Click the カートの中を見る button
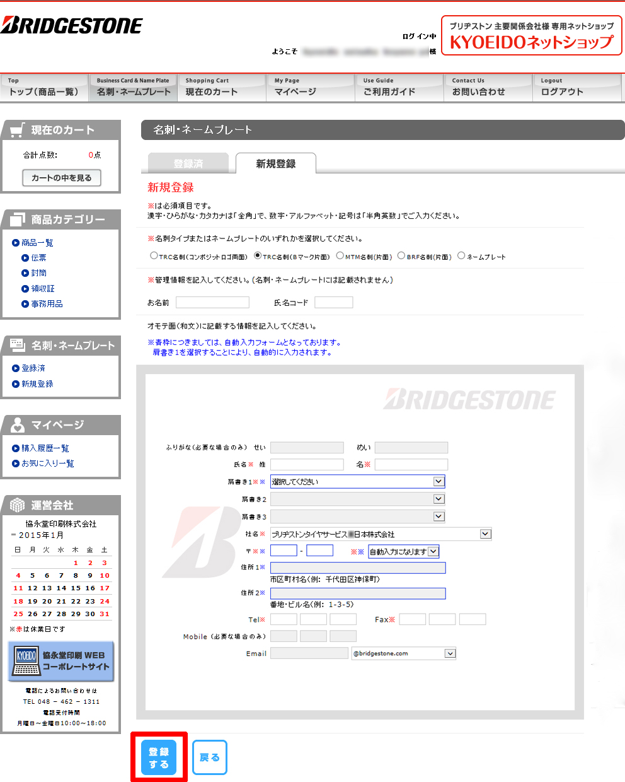Screen dimensions: 625x782 pyautogui.click(x=62, y=178)
